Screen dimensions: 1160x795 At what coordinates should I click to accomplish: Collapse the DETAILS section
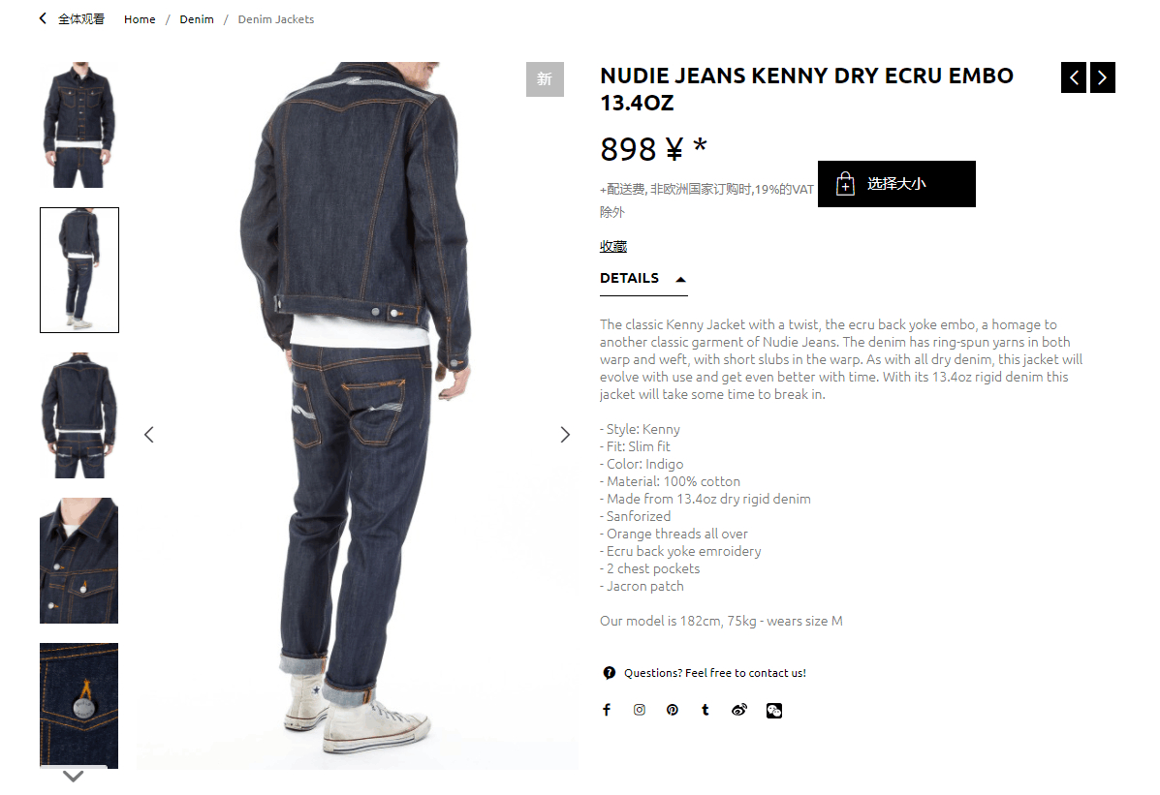click(x=643, y=279)
